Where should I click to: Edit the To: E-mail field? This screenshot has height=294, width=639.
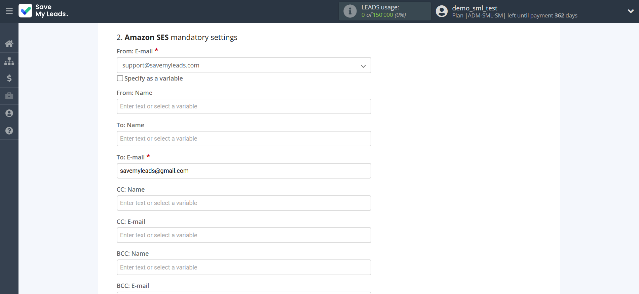[x=243, y=171]
